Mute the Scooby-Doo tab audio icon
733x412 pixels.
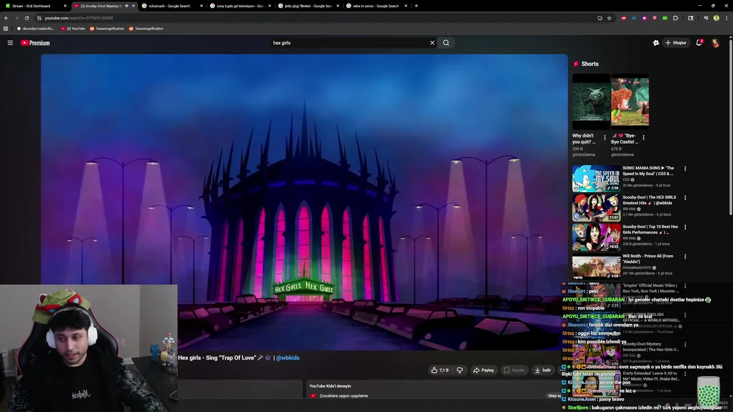coord(126,6)
